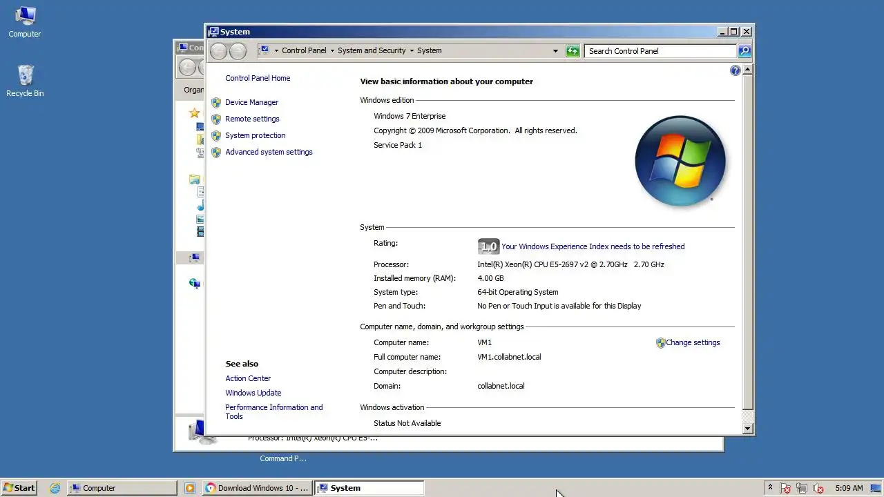This screenshot has width=884, height=497.
Task: Click Change settings for computer name
Action: (x=693, y=342)
